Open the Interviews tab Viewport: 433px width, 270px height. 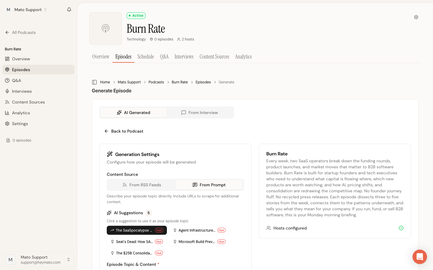(x=184, y=57)
